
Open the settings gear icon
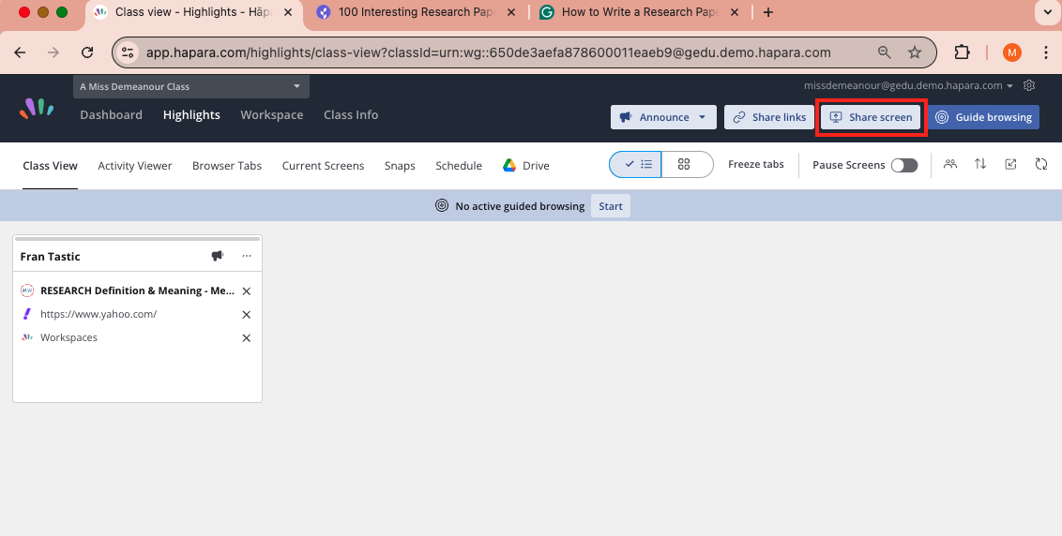(x=1029, y=85)
